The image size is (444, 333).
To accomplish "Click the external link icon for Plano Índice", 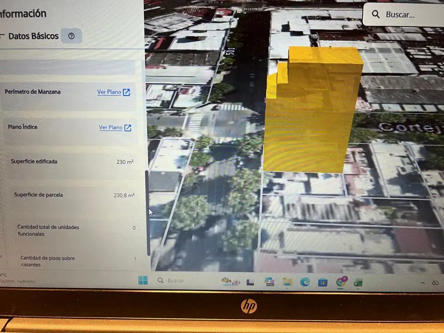I will point(128,128).
